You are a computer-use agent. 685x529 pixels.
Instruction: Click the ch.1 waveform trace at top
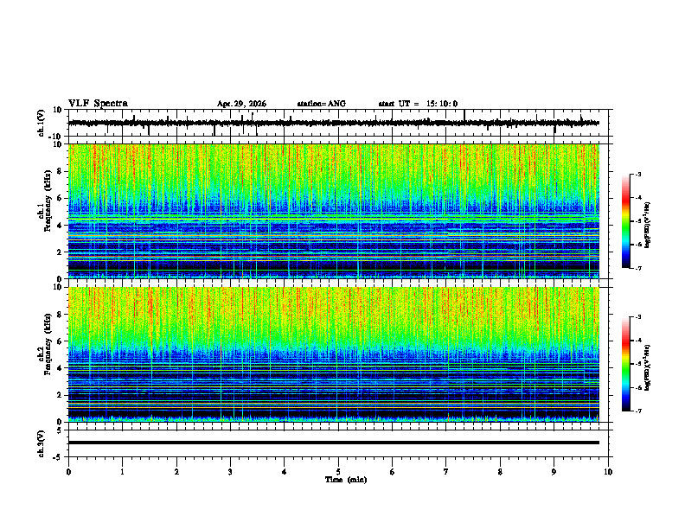[334, 123]
